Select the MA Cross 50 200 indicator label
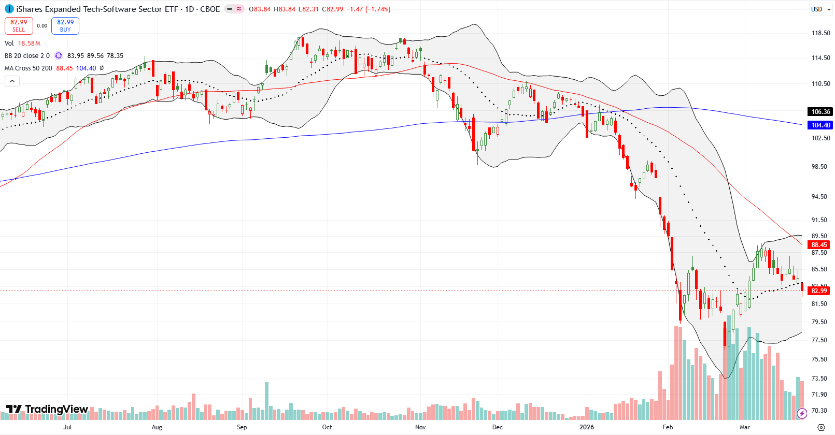Image resolution: width=835 pixels, height=435 pixels. (x=29, y=68)
